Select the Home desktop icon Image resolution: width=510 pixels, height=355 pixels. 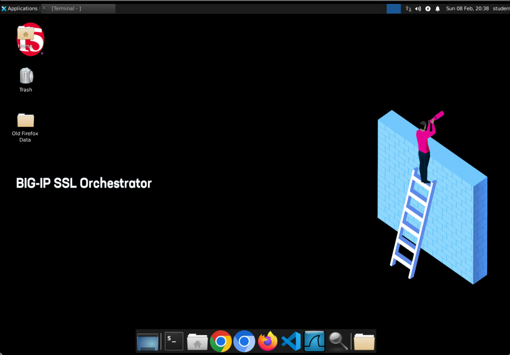25,37
